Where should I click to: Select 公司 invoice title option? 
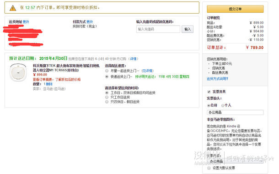click(x=209, y=105)
